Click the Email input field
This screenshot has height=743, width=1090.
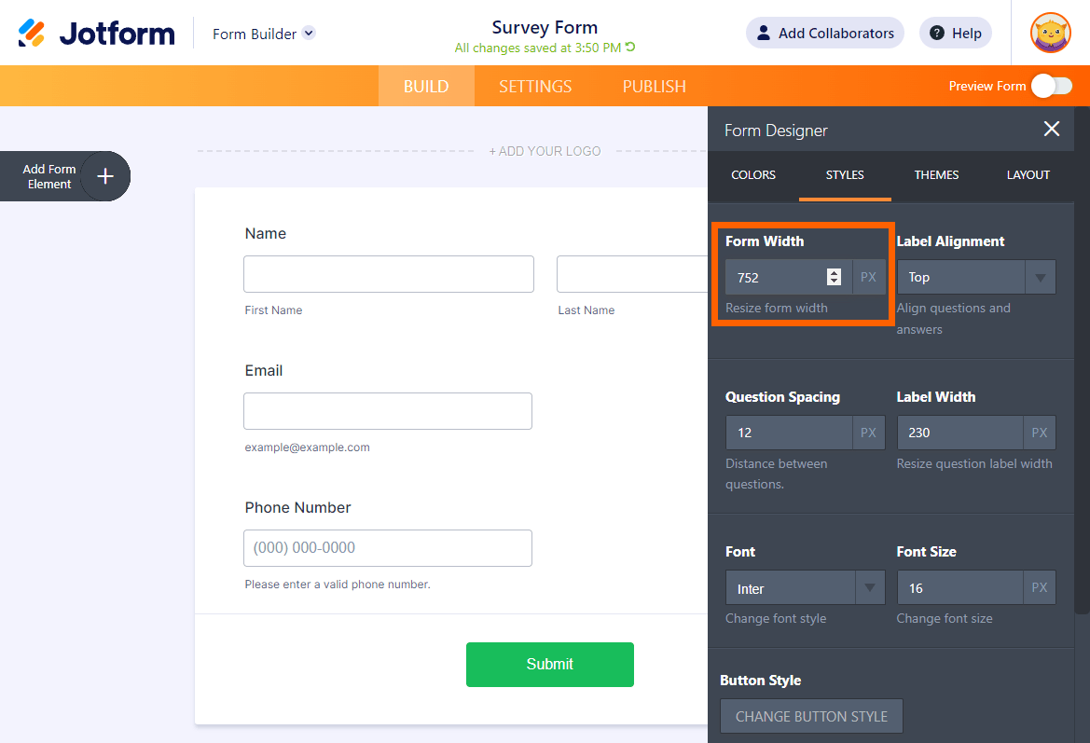click(387, 411)
